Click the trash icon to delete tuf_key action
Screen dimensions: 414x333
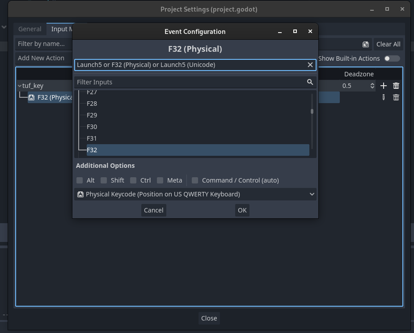pyautogui.click(x=396, y=86)
